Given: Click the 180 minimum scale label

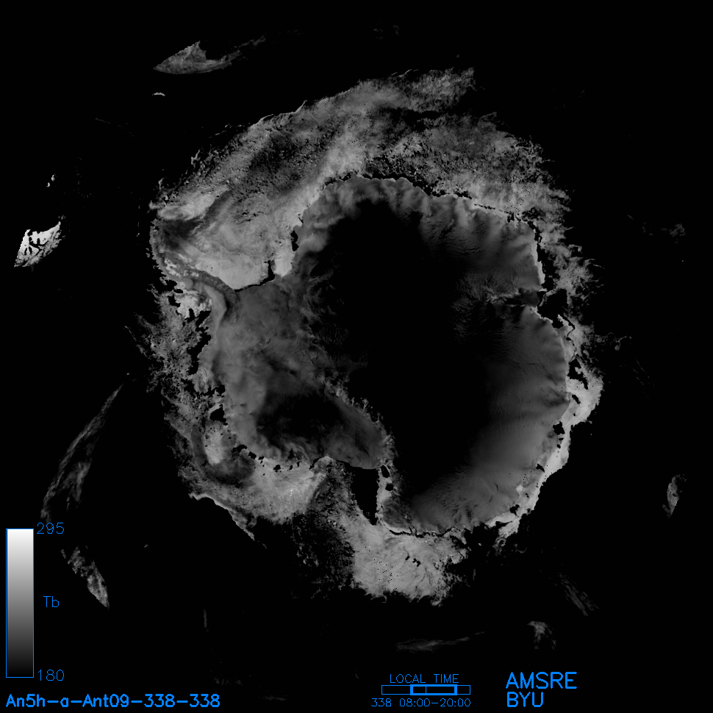Looking at the screenshot, I should pos(51,676).
